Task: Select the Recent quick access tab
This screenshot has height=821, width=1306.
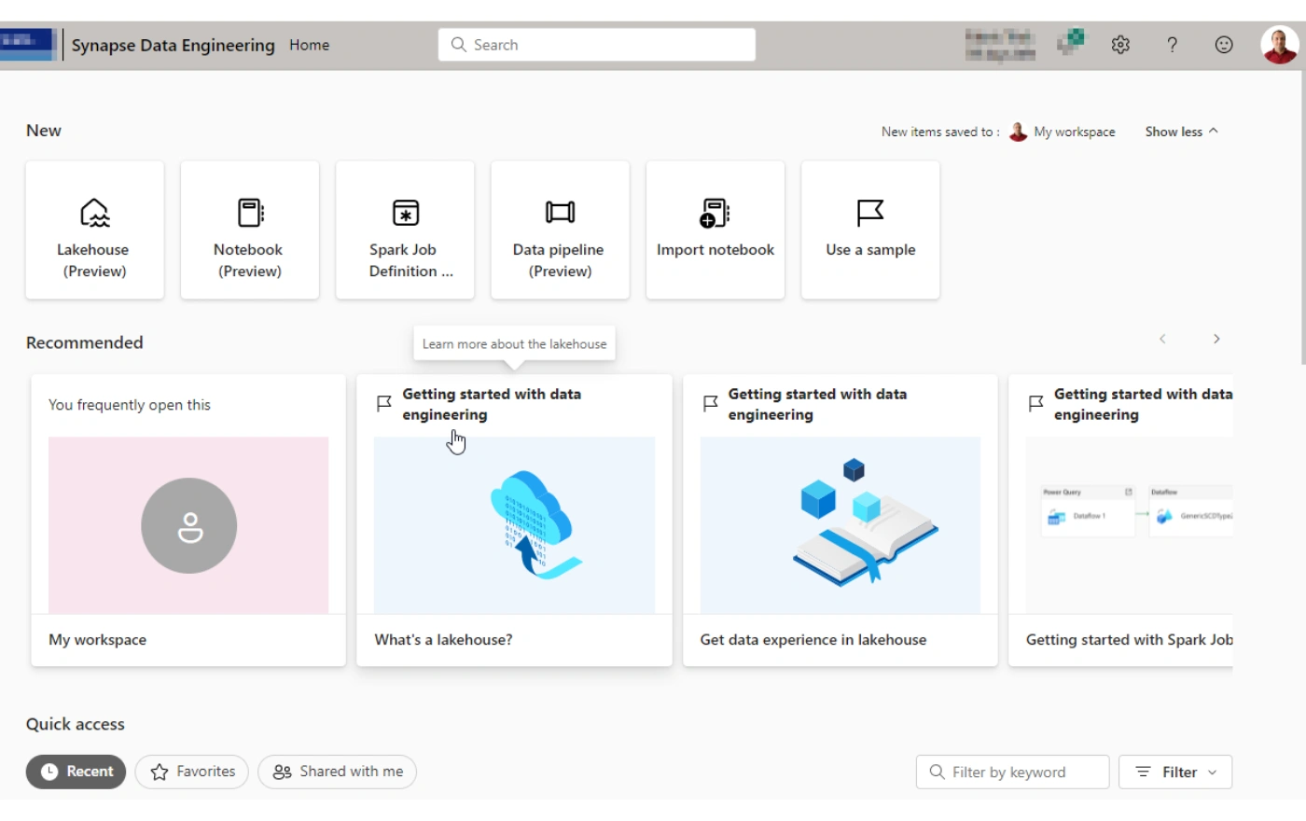Action: 76,772
